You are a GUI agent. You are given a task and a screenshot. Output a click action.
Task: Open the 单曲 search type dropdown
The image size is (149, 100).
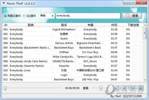[47, 16]
